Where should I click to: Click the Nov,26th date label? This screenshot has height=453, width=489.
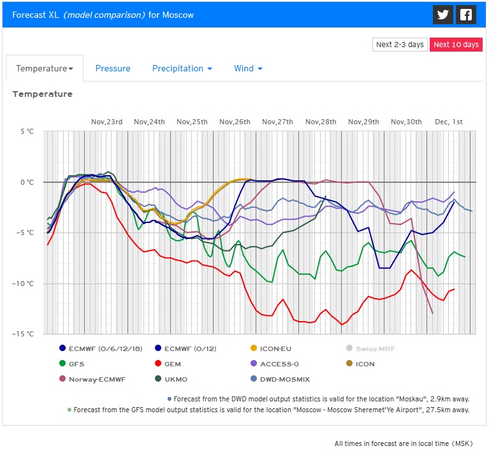click(x=235, y=122)
